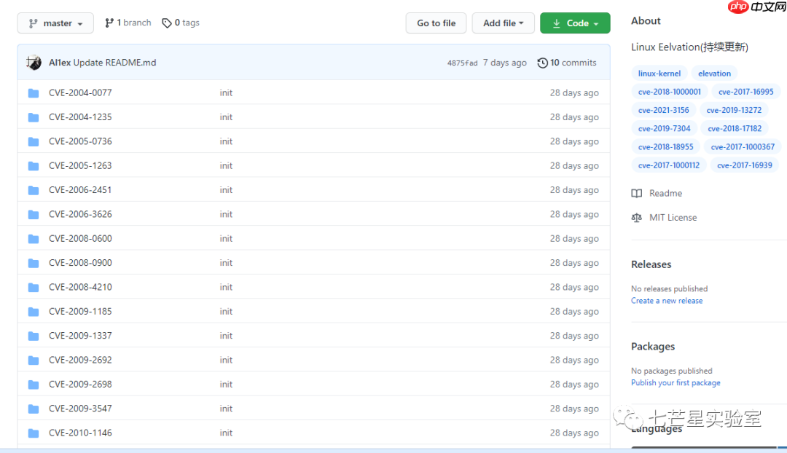The image size is (787, 453).
Task: Click Publish your first package
Action: point(676,383)
